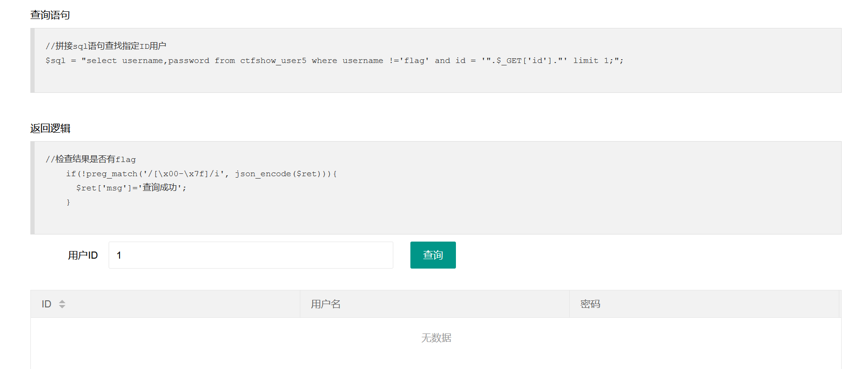This screenshot has height=369, width=863.
Task: Click the 拼接sql语句 comment line
Action: tap(106, 46)
